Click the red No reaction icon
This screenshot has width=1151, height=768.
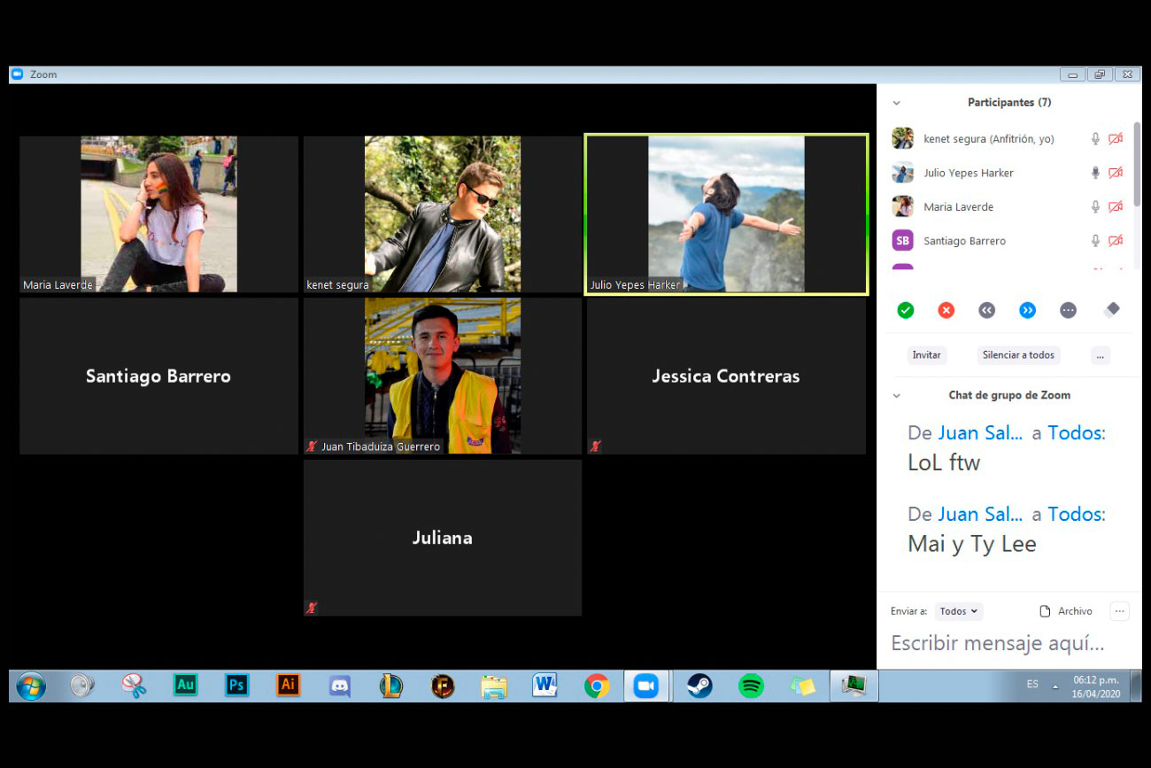click(946, 310)
